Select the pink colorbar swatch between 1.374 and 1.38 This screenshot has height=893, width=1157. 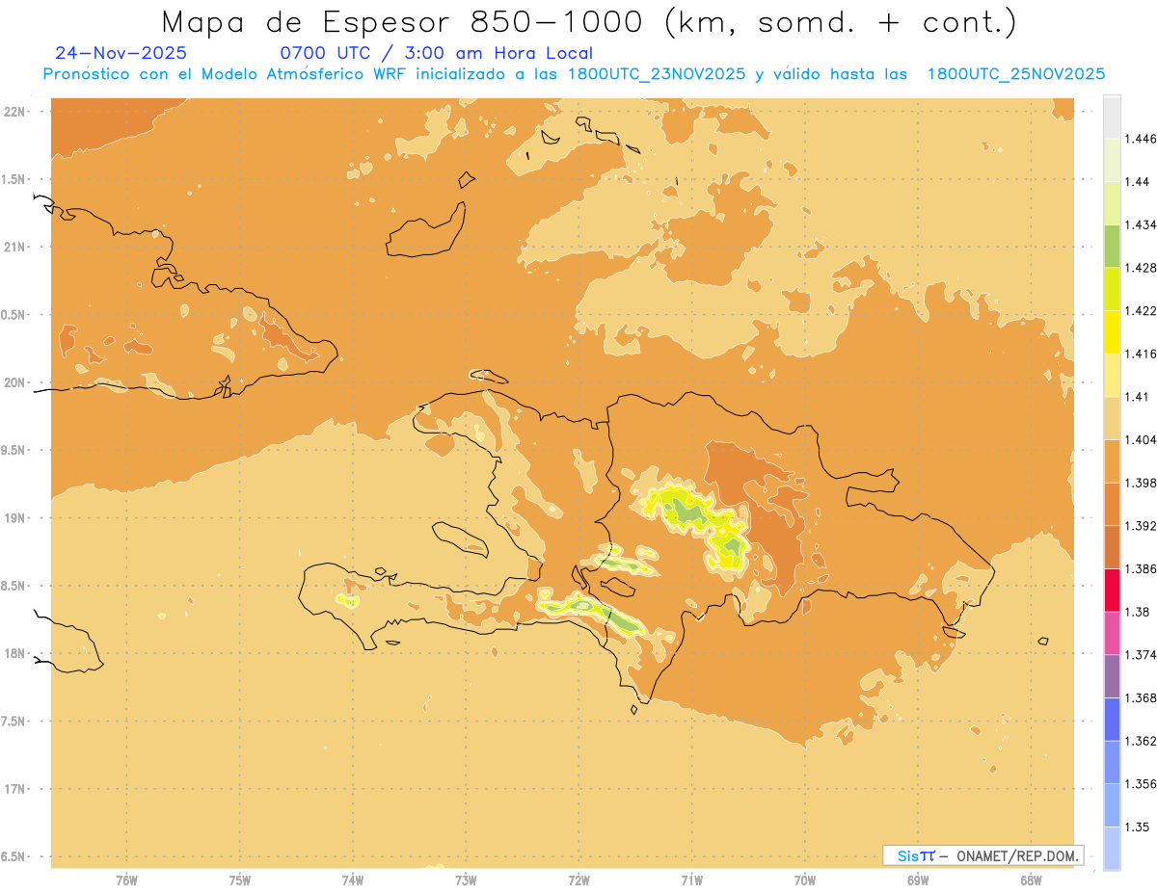coord(1112,633)
